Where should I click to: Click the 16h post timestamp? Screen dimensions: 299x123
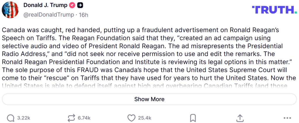[x=84, y=15]
